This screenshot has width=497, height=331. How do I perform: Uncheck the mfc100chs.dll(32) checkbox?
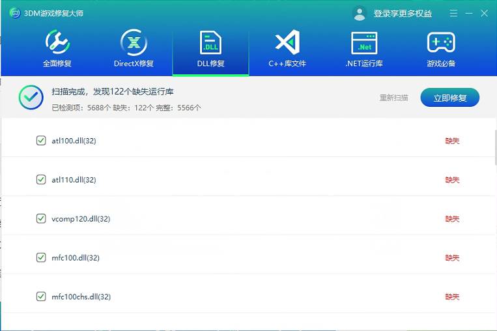(41, 296)
